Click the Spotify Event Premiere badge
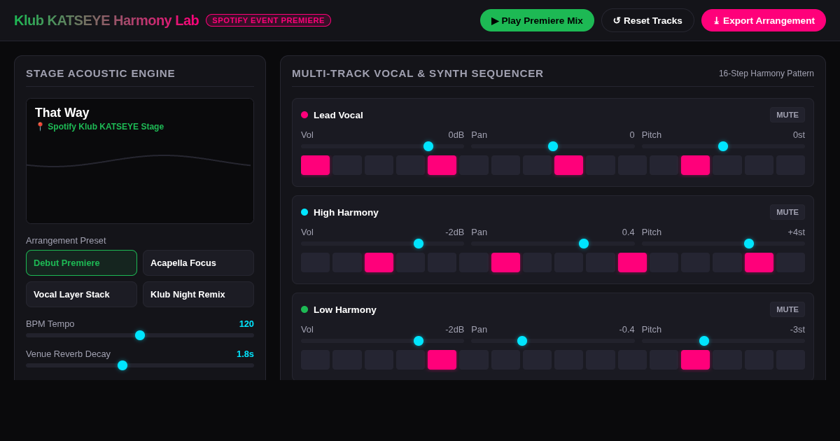The width and height of the screenshot is (840, 441). click(x=268, y=20)
